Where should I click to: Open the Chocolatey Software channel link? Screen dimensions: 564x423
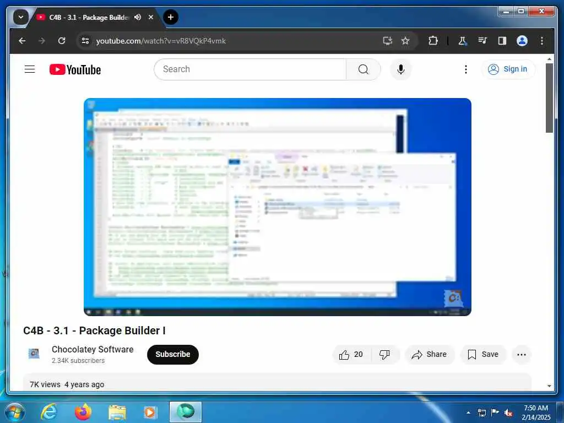[93, 349]
